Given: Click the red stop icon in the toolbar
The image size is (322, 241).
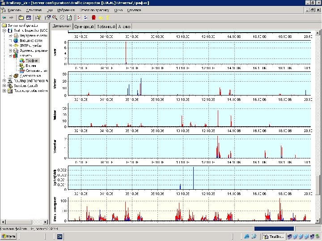Looking at the screenshot, I should pyautogui.click(x=93, y=18).
